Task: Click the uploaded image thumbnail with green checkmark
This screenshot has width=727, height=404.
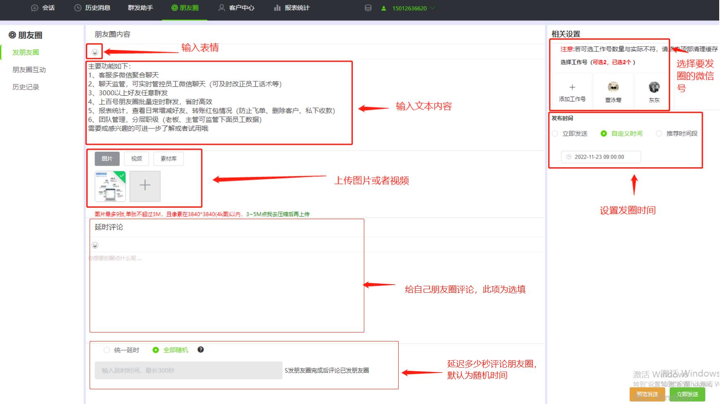Action: point(109,185)
